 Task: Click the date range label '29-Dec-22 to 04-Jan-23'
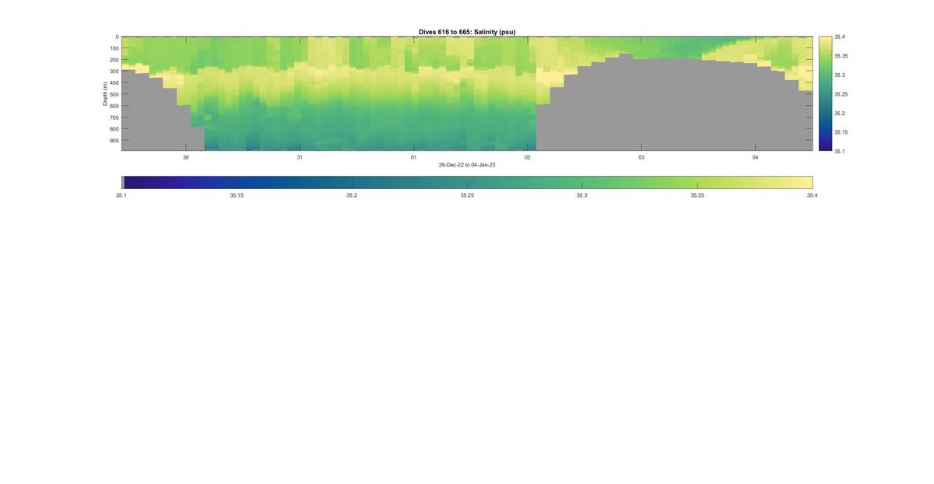(x=467, y=165)
